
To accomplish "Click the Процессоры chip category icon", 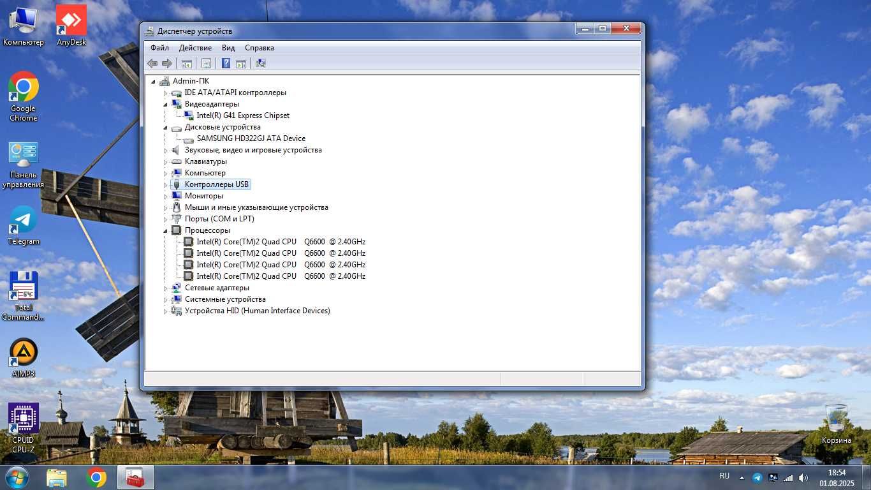I will 177,230.
